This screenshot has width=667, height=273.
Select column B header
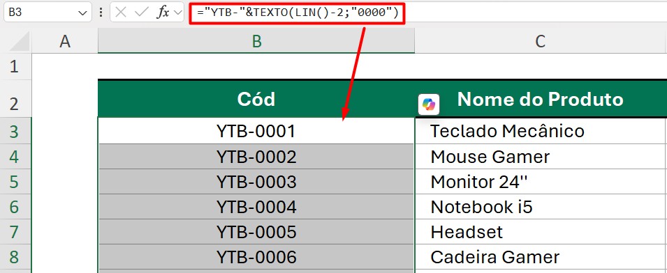(256, 41)
